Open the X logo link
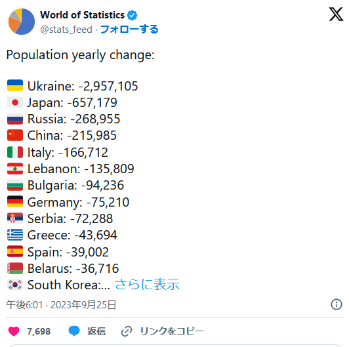This screenshot has height=347, width=349. coord(336,14)
